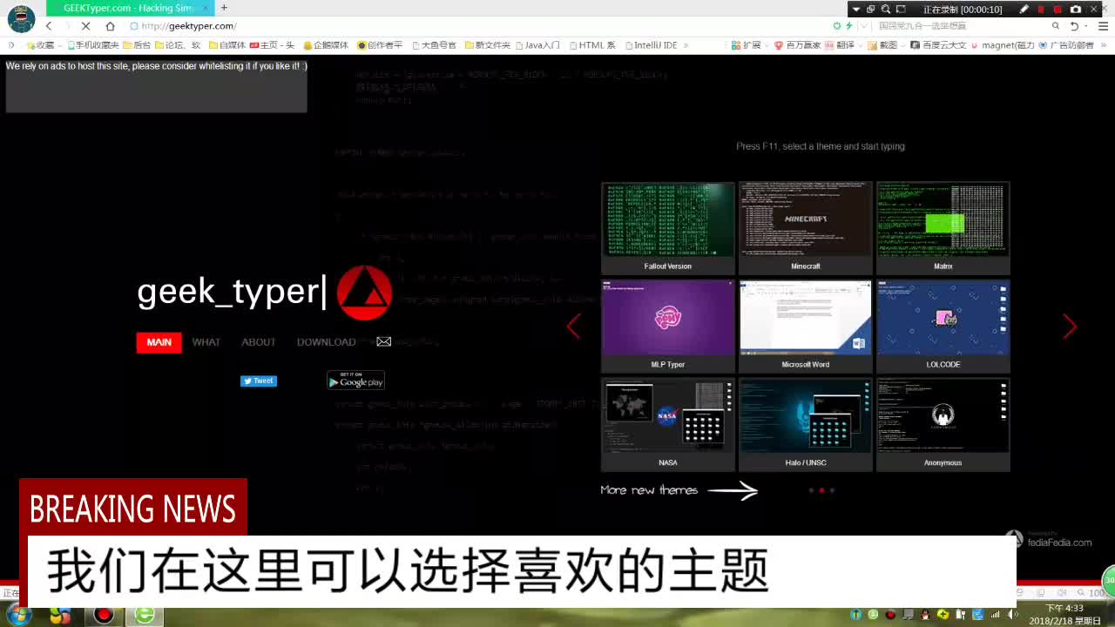Click the red geek_typer logo icon

click(364, 293)
